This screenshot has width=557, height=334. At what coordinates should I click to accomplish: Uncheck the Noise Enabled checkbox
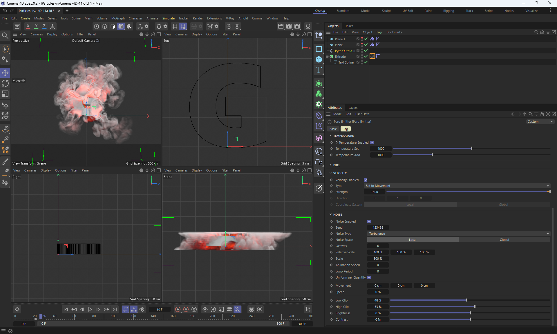click(369, 221)
